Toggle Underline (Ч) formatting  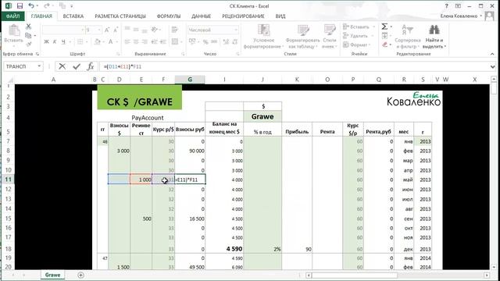click(x=63, y=41)
